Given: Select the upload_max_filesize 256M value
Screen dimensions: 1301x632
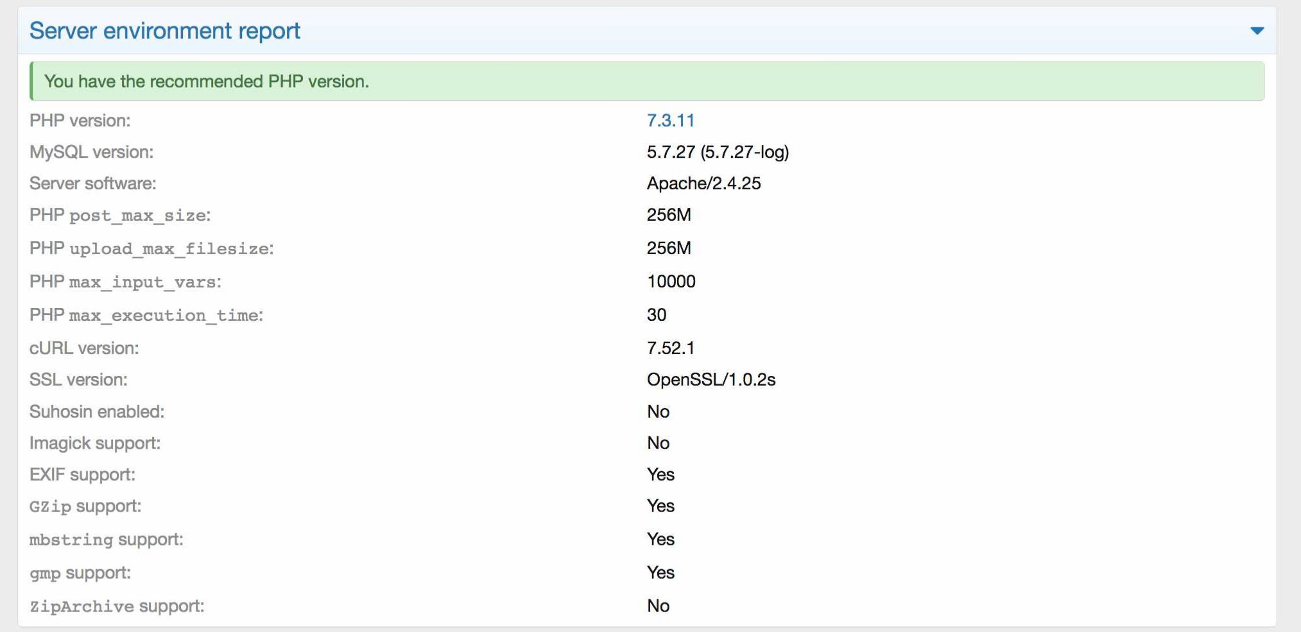Looking at the screenshot, I should pyautogui.click(x=668, y=248).
